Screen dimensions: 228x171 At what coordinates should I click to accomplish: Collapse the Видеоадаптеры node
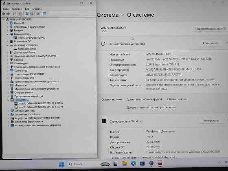(8, 34)
